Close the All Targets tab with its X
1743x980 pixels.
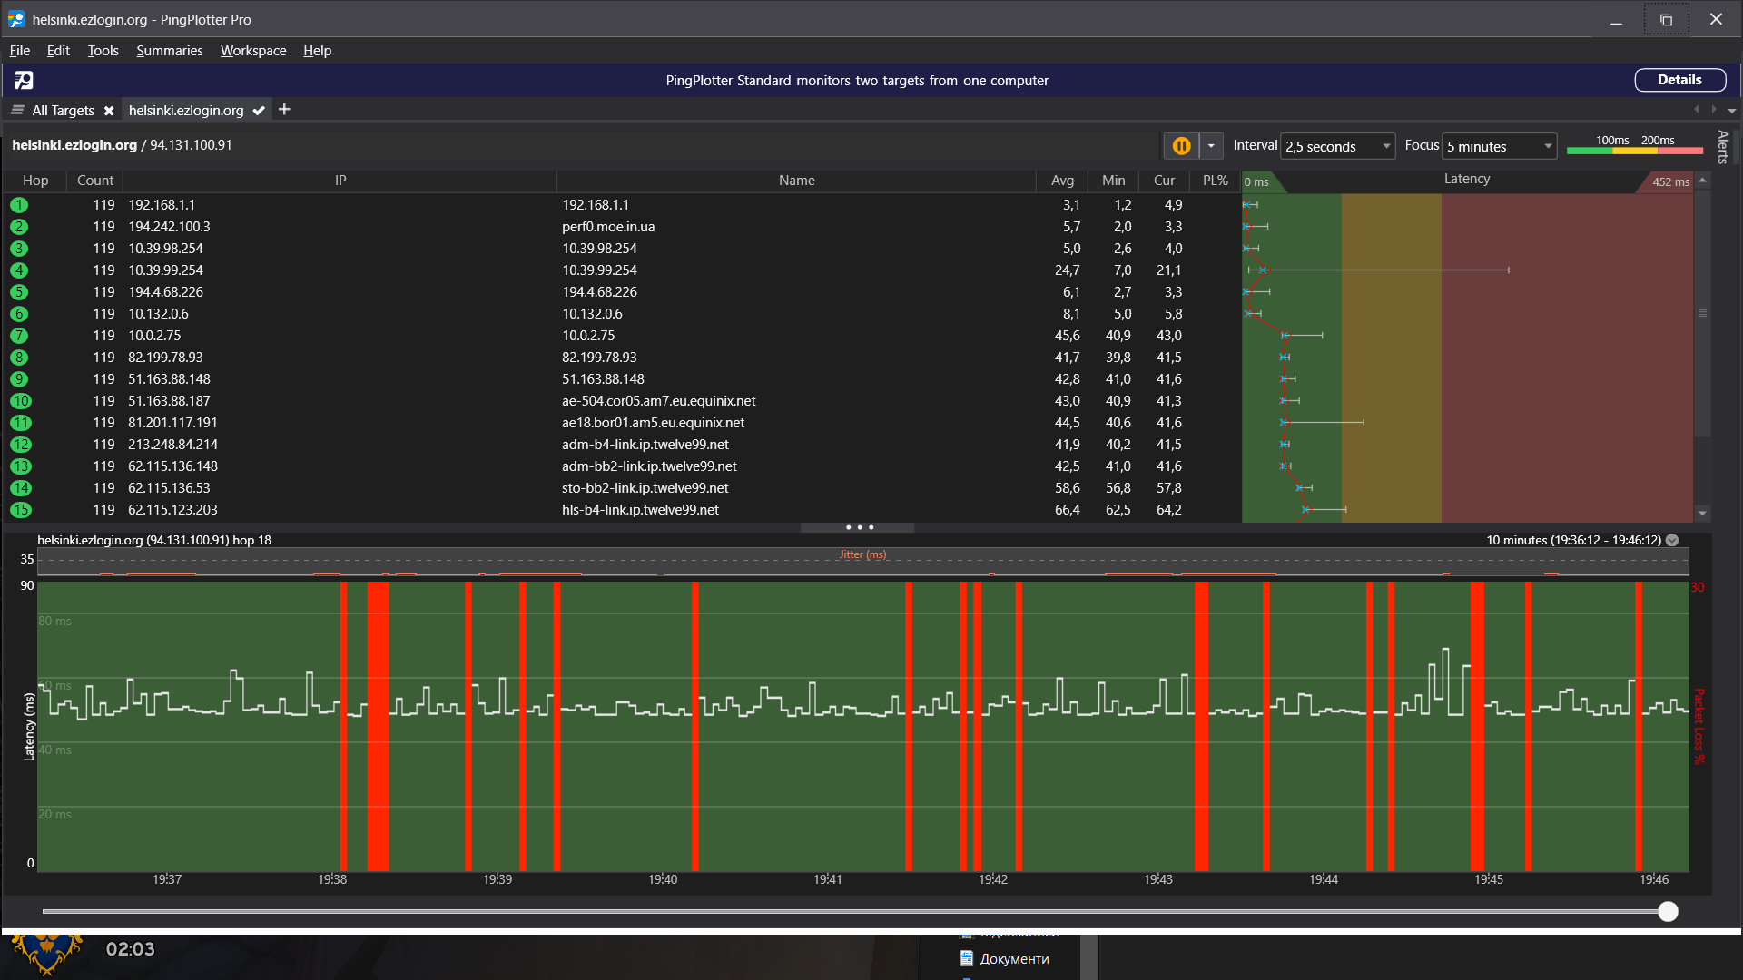click(x=109, y=111)
